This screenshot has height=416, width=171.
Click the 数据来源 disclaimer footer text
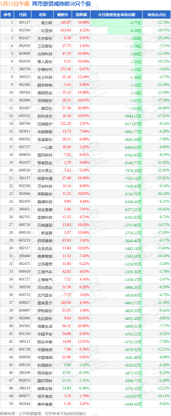[43, 413]
